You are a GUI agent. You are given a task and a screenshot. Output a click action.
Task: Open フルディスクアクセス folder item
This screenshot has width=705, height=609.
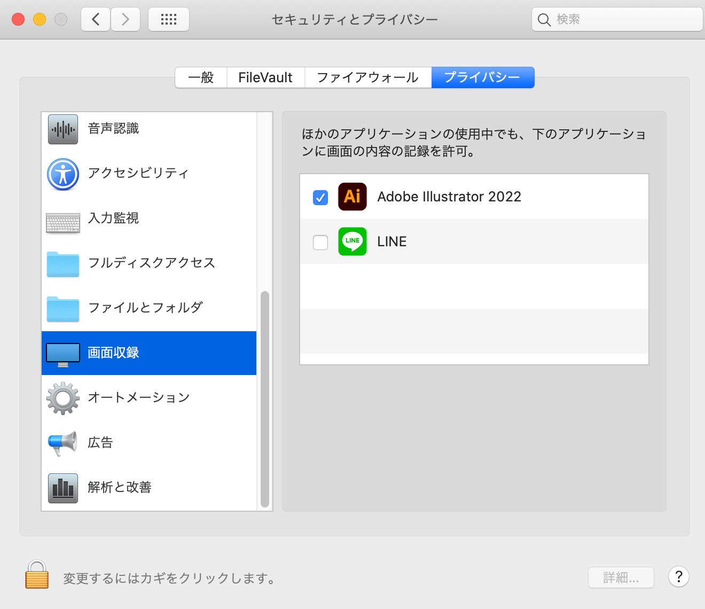pos(151,263)
